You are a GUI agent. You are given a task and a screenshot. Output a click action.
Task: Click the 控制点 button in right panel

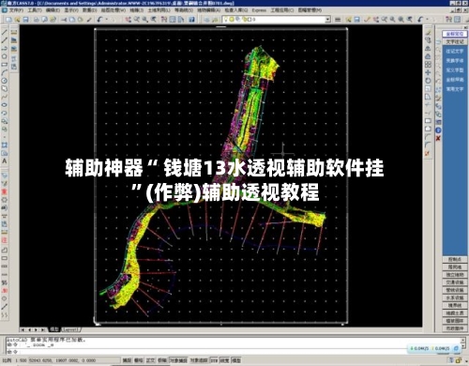(455, 260)
